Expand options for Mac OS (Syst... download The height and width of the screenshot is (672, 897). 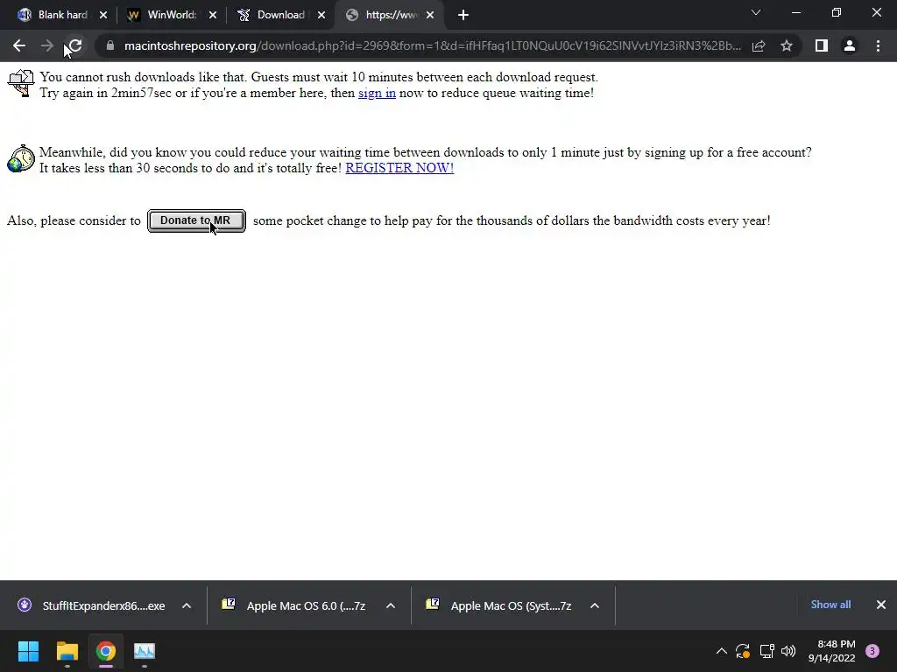(x=595, y=605)
